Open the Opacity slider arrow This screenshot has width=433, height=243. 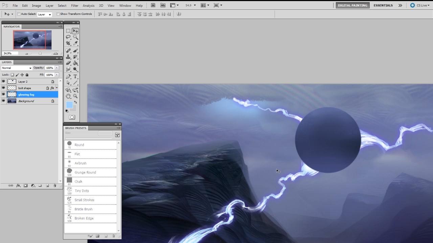point(57,68)
